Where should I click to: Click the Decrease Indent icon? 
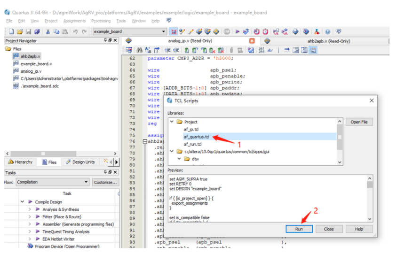pyautogui.click(x=176, y=50)
